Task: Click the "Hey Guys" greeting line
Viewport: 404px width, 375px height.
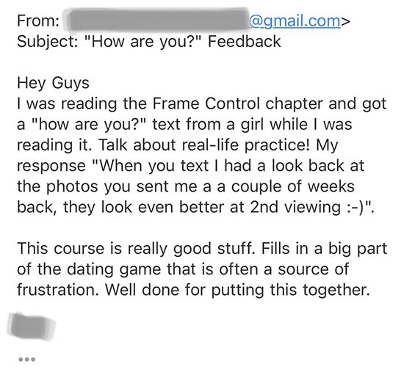Action: (53, 84)
